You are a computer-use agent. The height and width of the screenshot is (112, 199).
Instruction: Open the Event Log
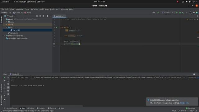190,108
